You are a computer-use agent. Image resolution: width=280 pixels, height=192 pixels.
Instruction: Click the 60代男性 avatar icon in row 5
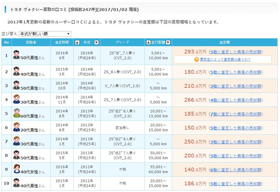point(17,113)
